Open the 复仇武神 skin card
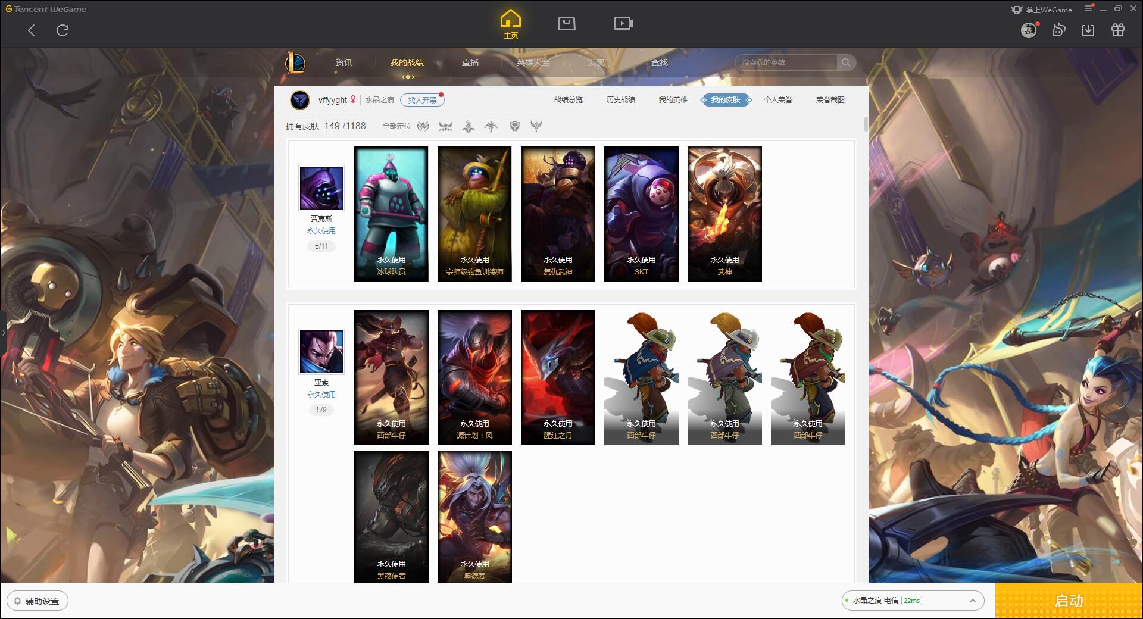This screenshot has width=1143, height=619. 558,214
